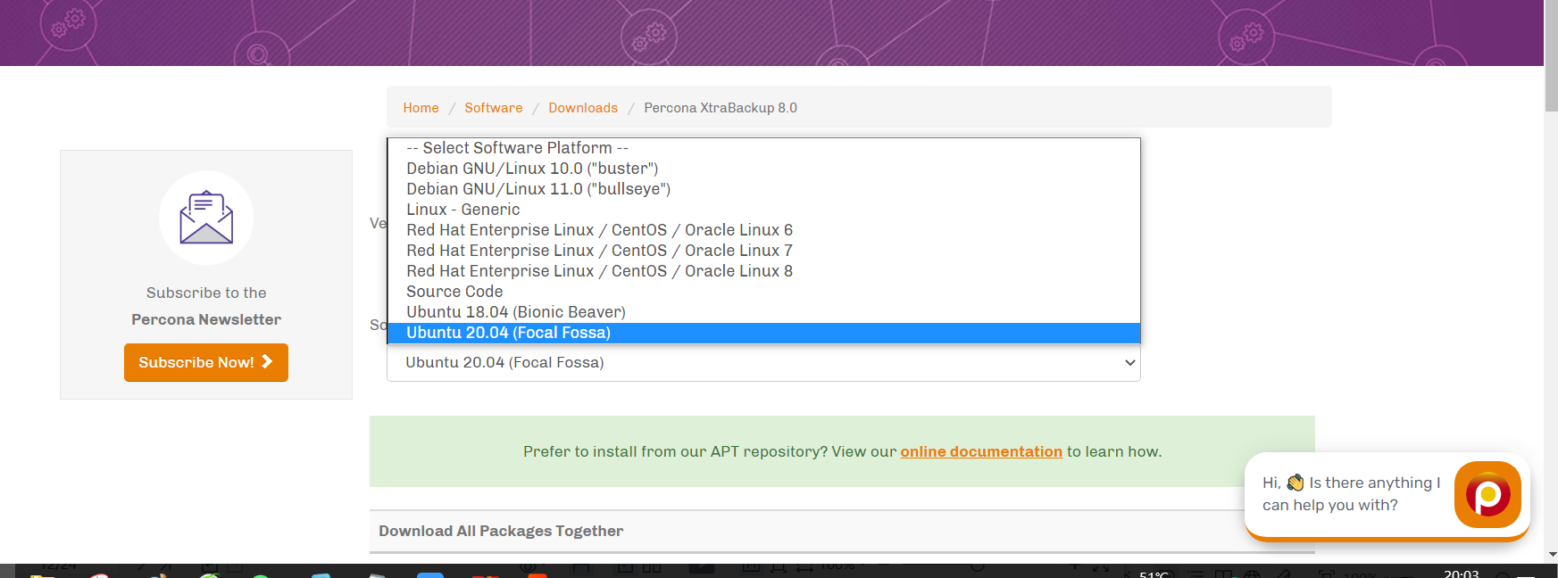Viewport: 1558px width, 578px height.
Task: Click Percona XtraBackup 8.0 breadcrumb text
Action: 721,108
